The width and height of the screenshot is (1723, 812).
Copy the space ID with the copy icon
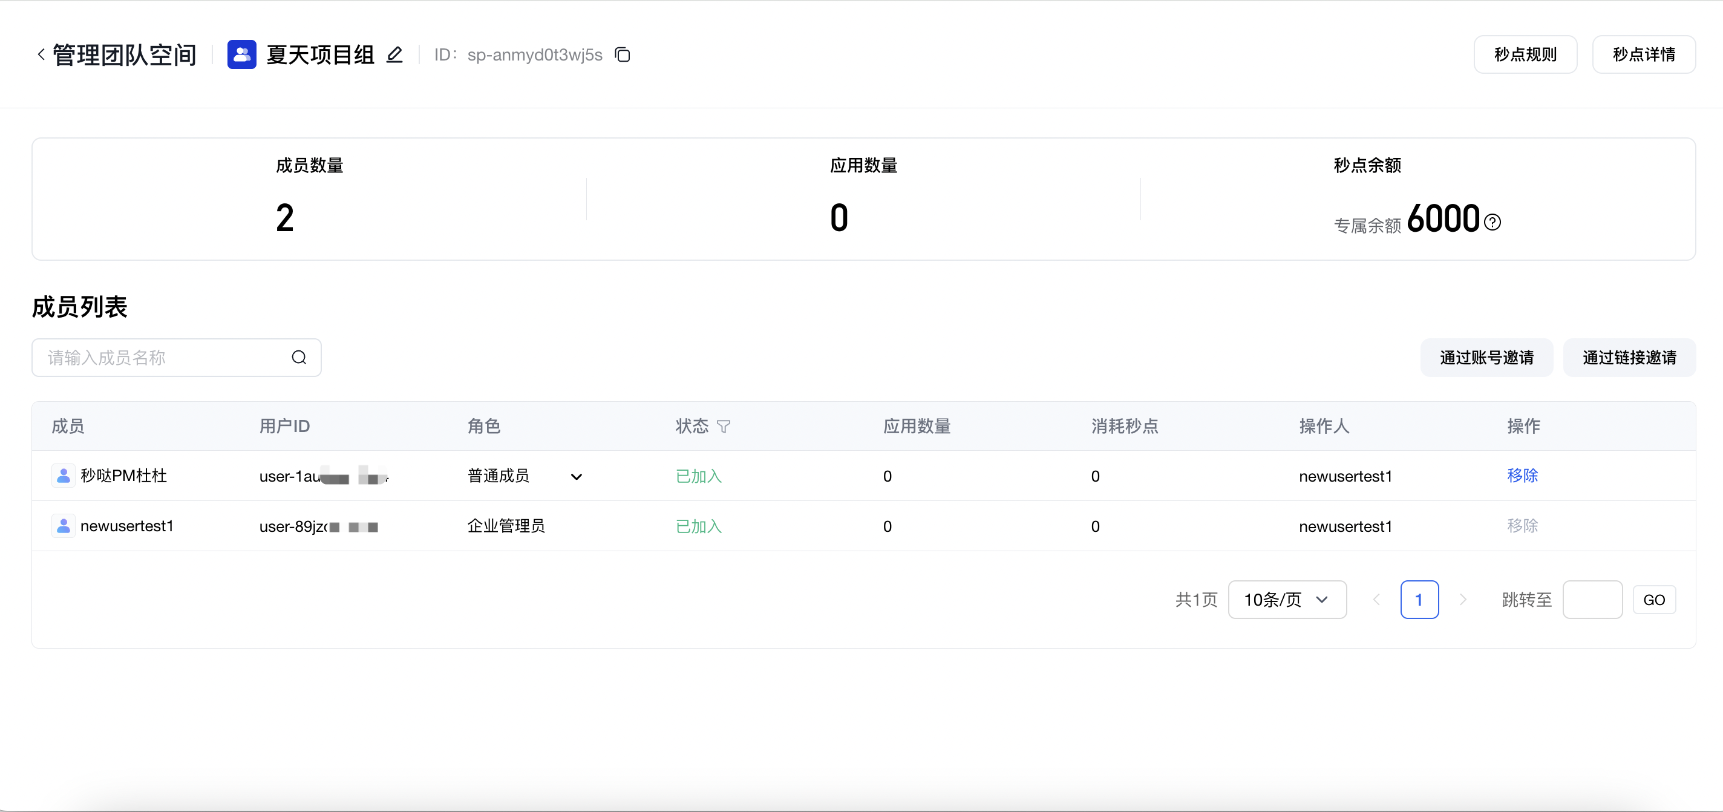623,54
